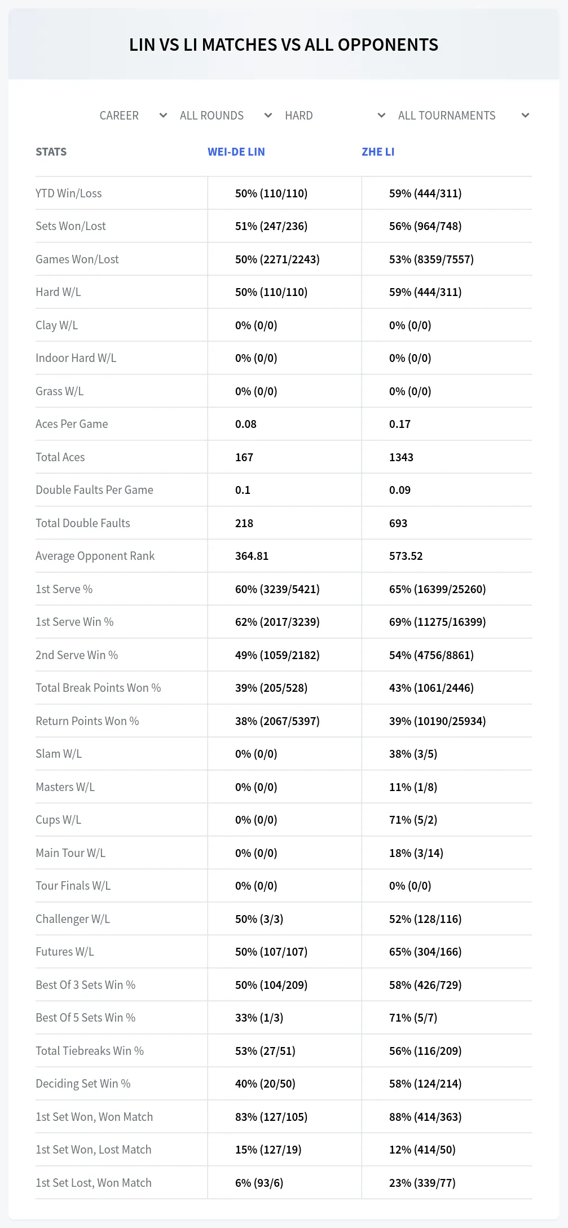This screenshot has width=568, height=1228.
Task: Click the chevron beside CAREER
Action: tap(163, 116)
